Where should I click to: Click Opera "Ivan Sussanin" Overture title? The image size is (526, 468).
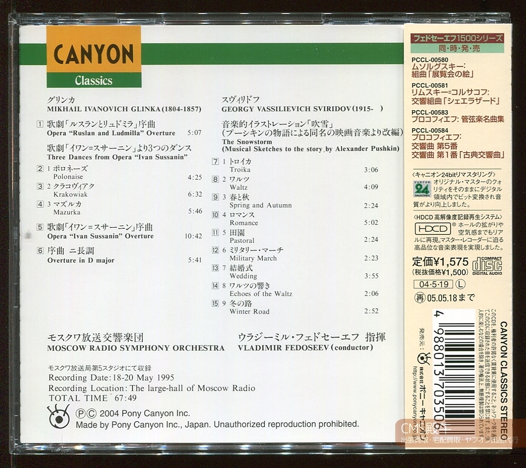click(x=100, y=236)
